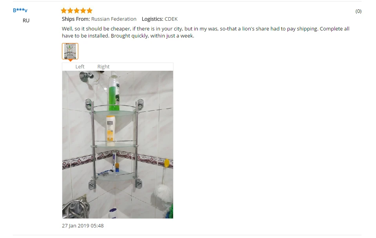376x238 pixels.
Task: Click the first orange rating star
Action: pos(64,11)
